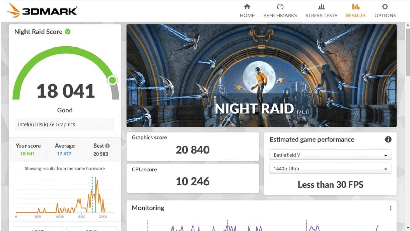This screenshot has height=231, width=410.
Task: Click the score gauge indicator knob
Action: (112, 80)
